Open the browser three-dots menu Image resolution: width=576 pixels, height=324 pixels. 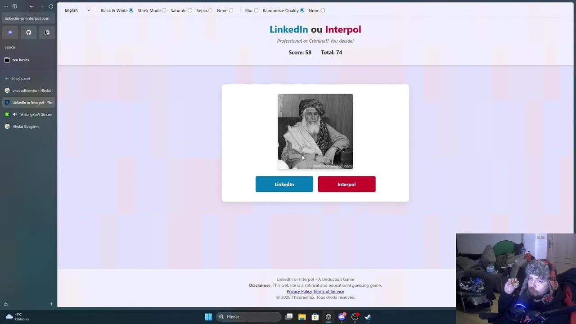point(5,6)
